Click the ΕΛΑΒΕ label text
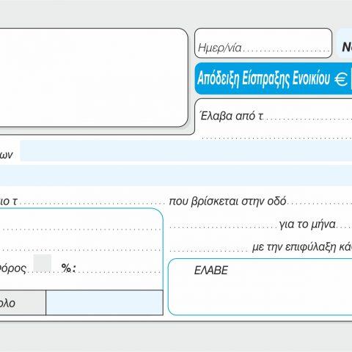The height and width of the screenshot is (352, 352). [211, 271]
